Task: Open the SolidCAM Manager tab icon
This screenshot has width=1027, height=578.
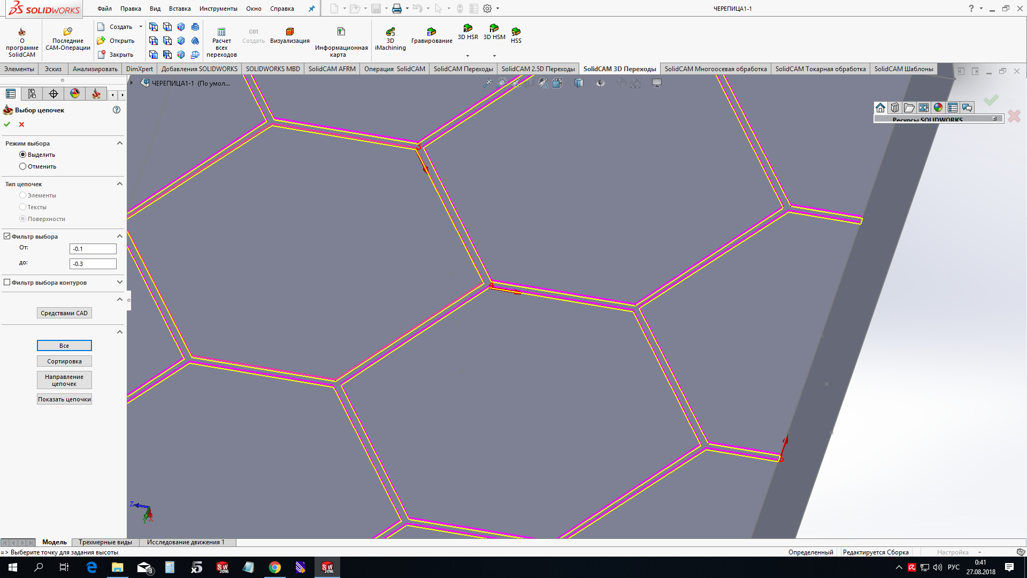Action: tap(96, 94)
